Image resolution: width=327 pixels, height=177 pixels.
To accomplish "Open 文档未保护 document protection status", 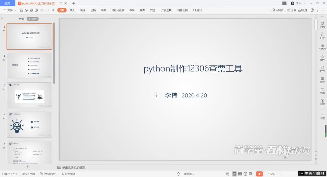I will pyautogui.click(x=48, y=174).
